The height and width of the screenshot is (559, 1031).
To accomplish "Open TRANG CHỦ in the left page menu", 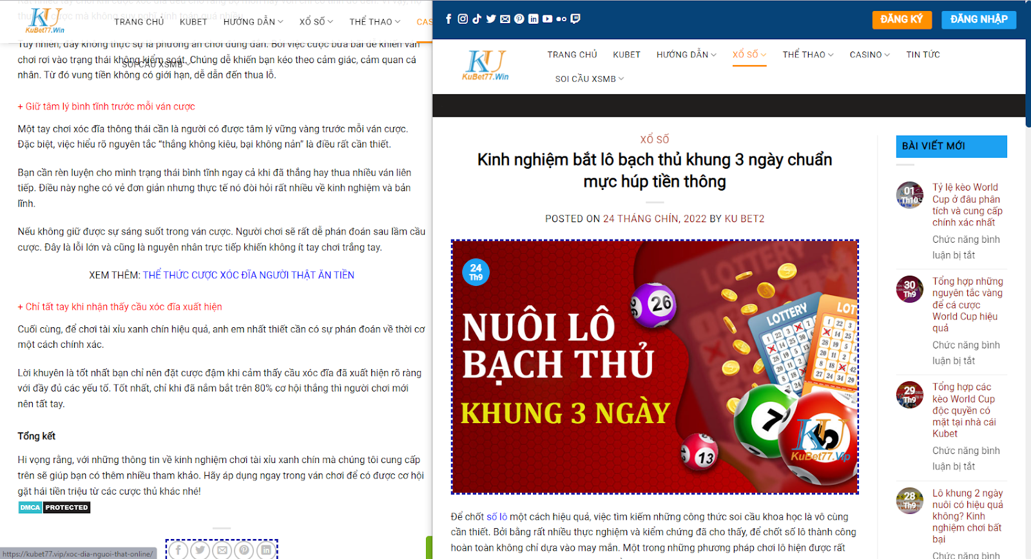I will (139, 22).
